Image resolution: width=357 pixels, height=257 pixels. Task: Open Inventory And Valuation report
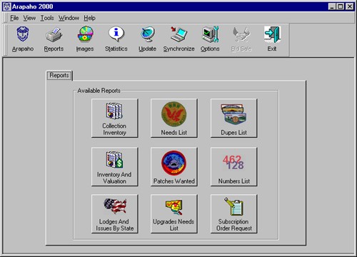pos(114,166)
